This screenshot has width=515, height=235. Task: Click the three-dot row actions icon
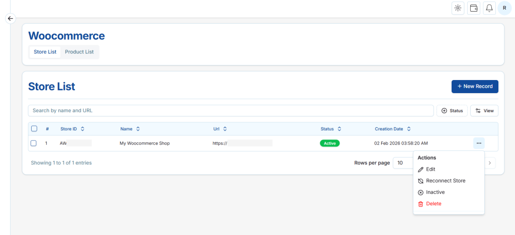tap(478, 143)
